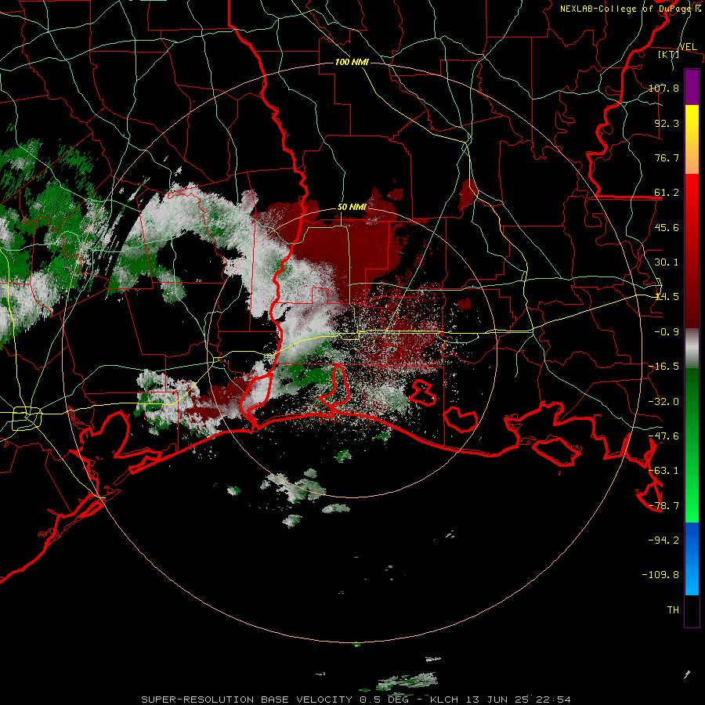705x705 pixels.
Task: Click the 50 NMI range ring label
Action: coord(352,208)
